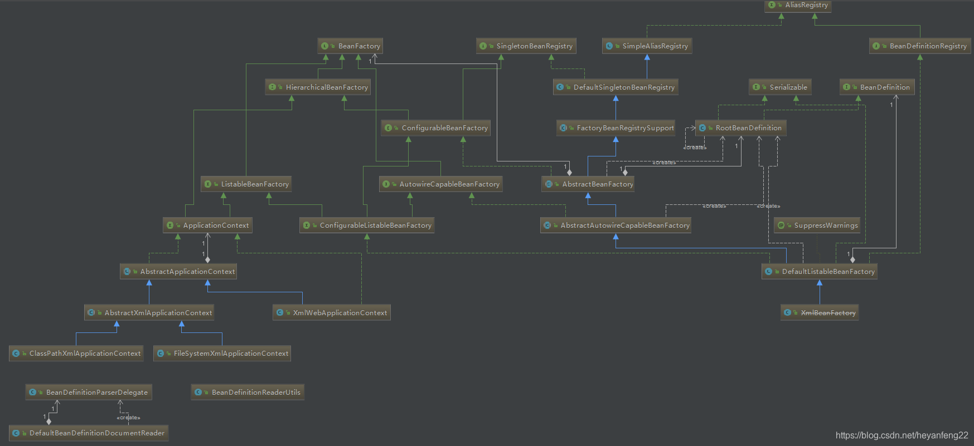Viewport: 974px width, 446px height.
Task: Select the text 'DefaultBeanDefinitionDocumentReader'
Action: [97, 433]
